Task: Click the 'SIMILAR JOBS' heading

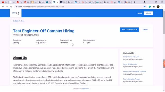Action: (129, 53)
